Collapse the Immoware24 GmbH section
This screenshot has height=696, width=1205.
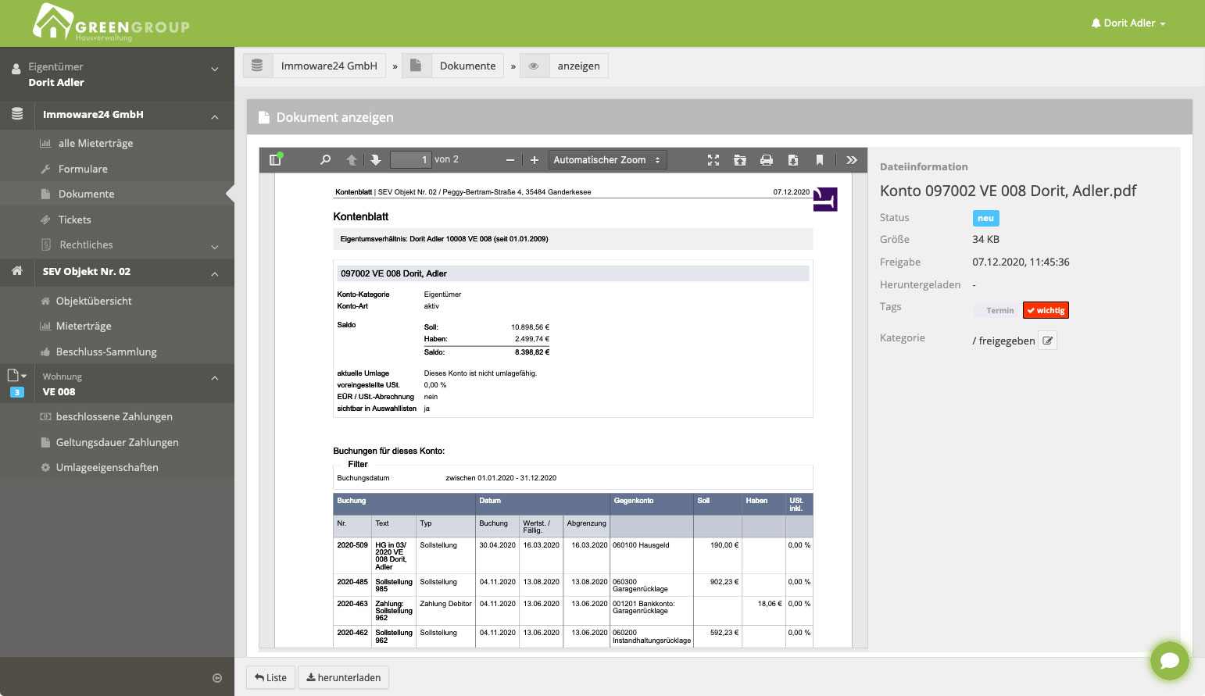214,116
